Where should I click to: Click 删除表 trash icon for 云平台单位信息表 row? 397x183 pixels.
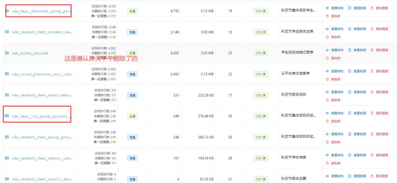[x=327, y=79]
